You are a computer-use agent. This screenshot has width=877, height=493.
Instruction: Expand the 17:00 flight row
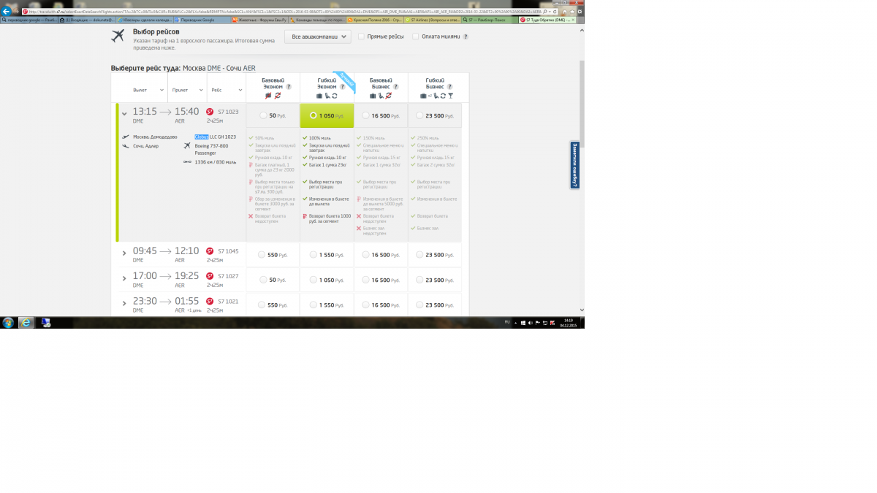pos(124,278)
